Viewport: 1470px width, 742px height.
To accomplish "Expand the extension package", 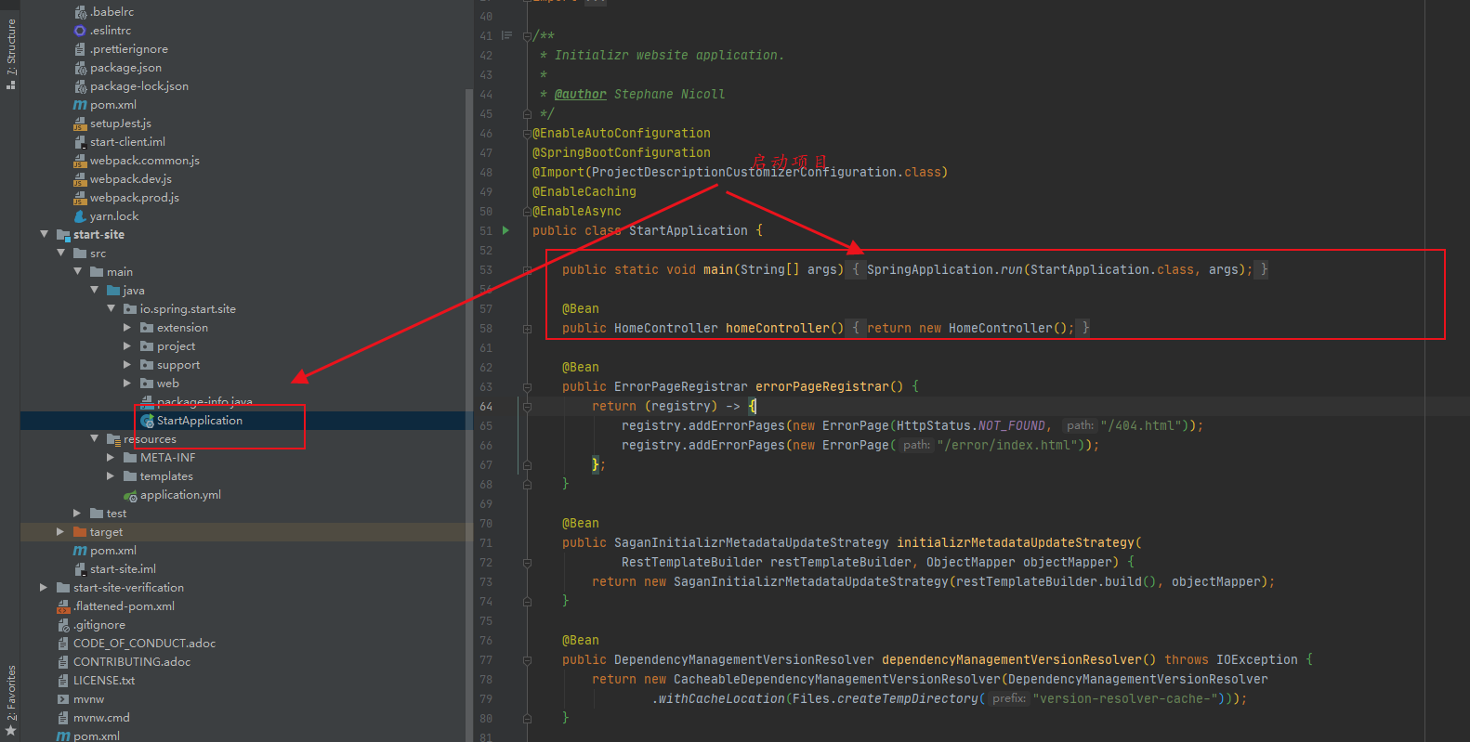I will tap(127, 327).
